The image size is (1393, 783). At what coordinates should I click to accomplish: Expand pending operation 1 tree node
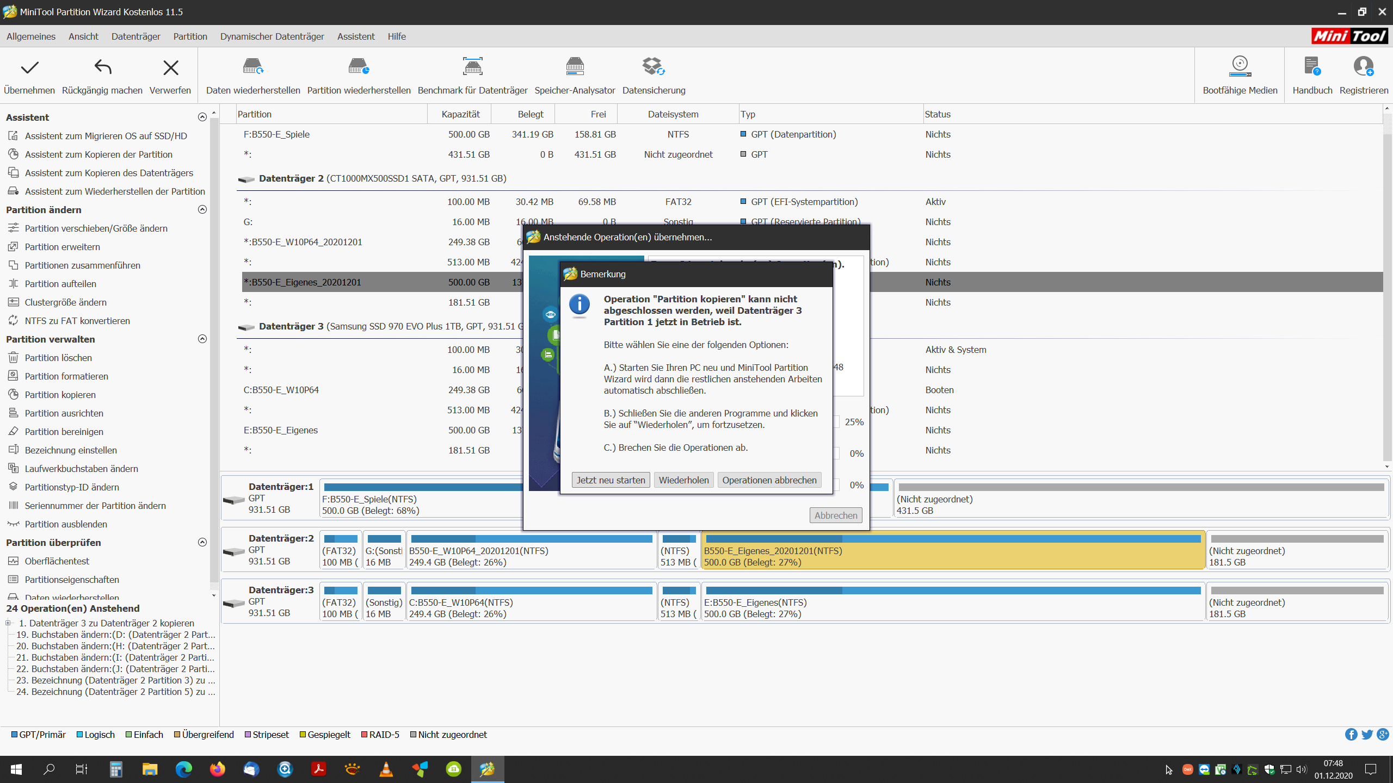pos(8,623)
